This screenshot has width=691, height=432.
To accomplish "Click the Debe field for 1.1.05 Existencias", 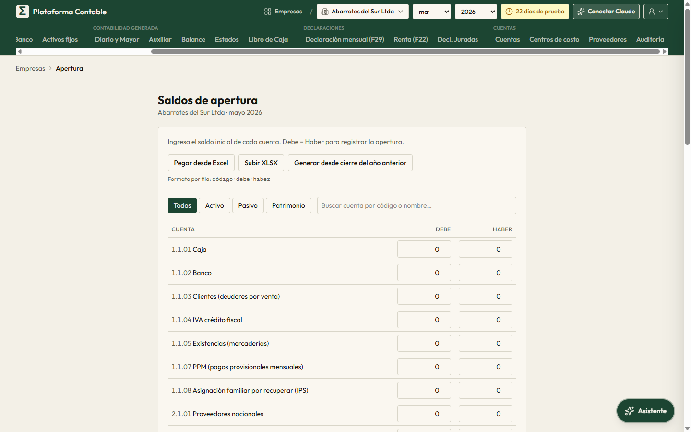I will click(x=424, y=343).
